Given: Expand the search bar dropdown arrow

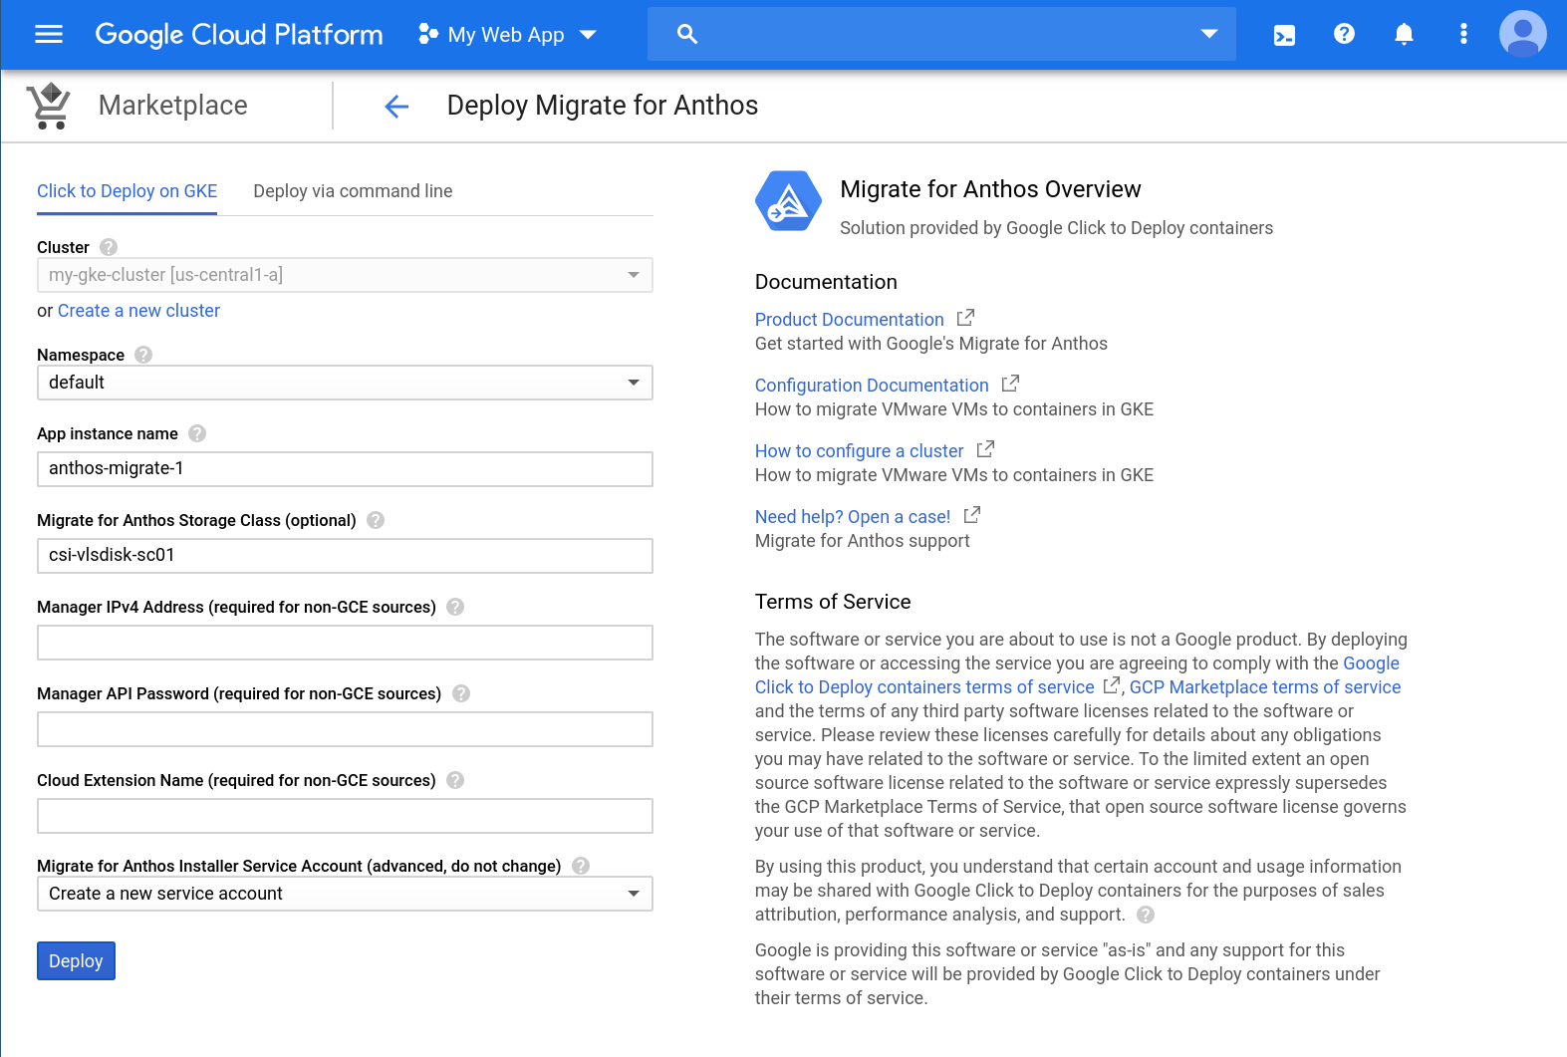Looking at the screenshot, I should [1208, 35].
